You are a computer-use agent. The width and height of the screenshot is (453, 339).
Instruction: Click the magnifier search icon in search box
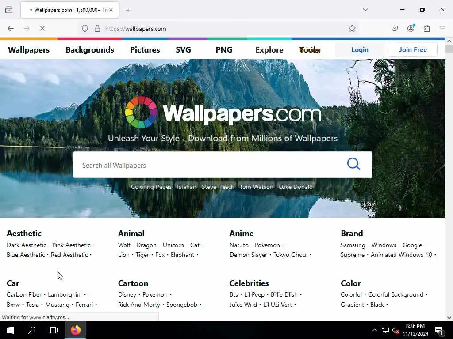click(353, 164)
